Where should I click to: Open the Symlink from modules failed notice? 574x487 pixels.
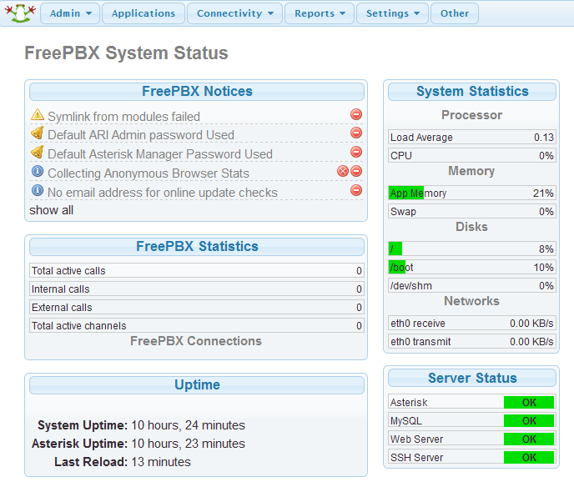[x=123, y=117]
